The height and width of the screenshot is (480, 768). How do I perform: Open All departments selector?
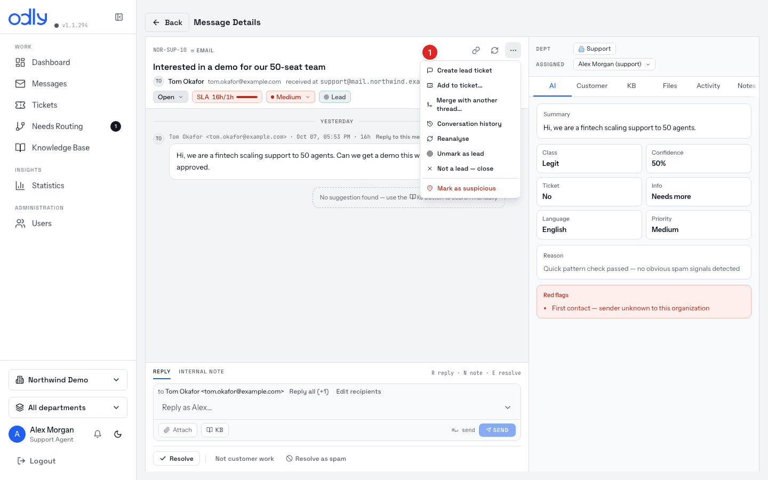point(68,407)
